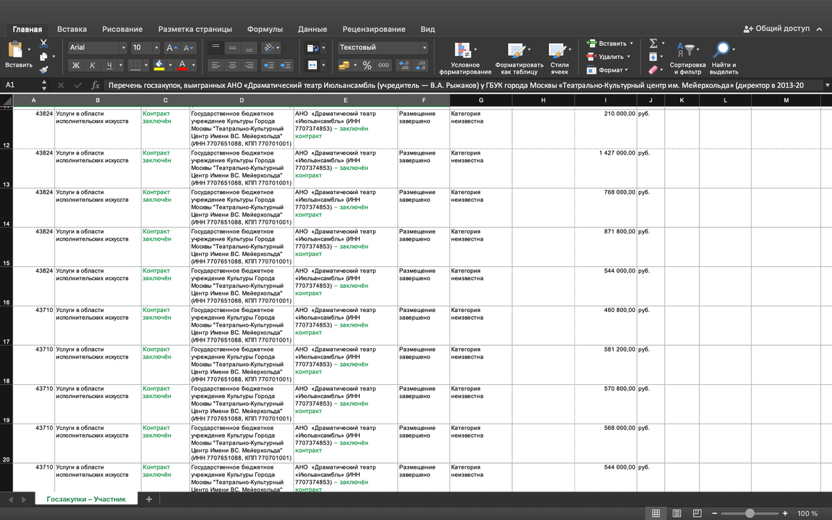Open the Данные ribbon tab
Image resolution: width=832 pixels, height=520 pixels.
[x=313, y=29]
